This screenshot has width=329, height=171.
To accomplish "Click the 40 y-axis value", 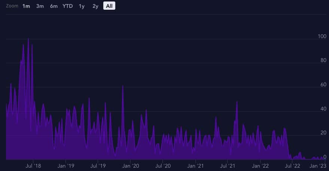I will point(323,109).
